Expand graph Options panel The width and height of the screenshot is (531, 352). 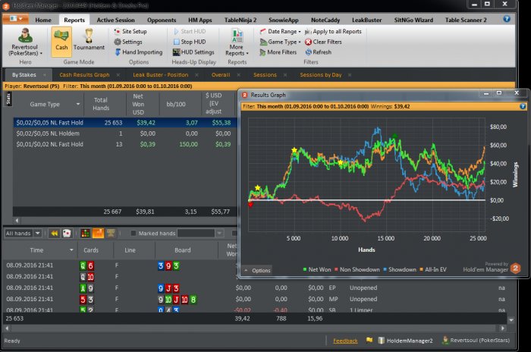[256, 270]
